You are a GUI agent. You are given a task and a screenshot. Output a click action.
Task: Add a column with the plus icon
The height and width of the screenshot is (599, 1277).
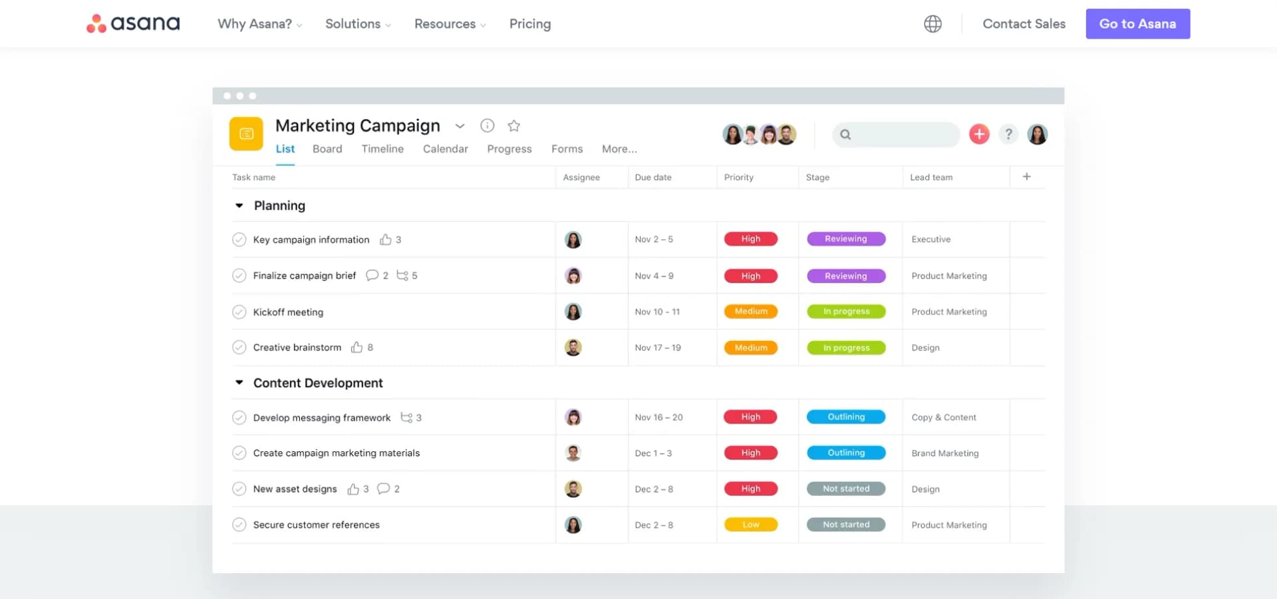pos(1026,177)
